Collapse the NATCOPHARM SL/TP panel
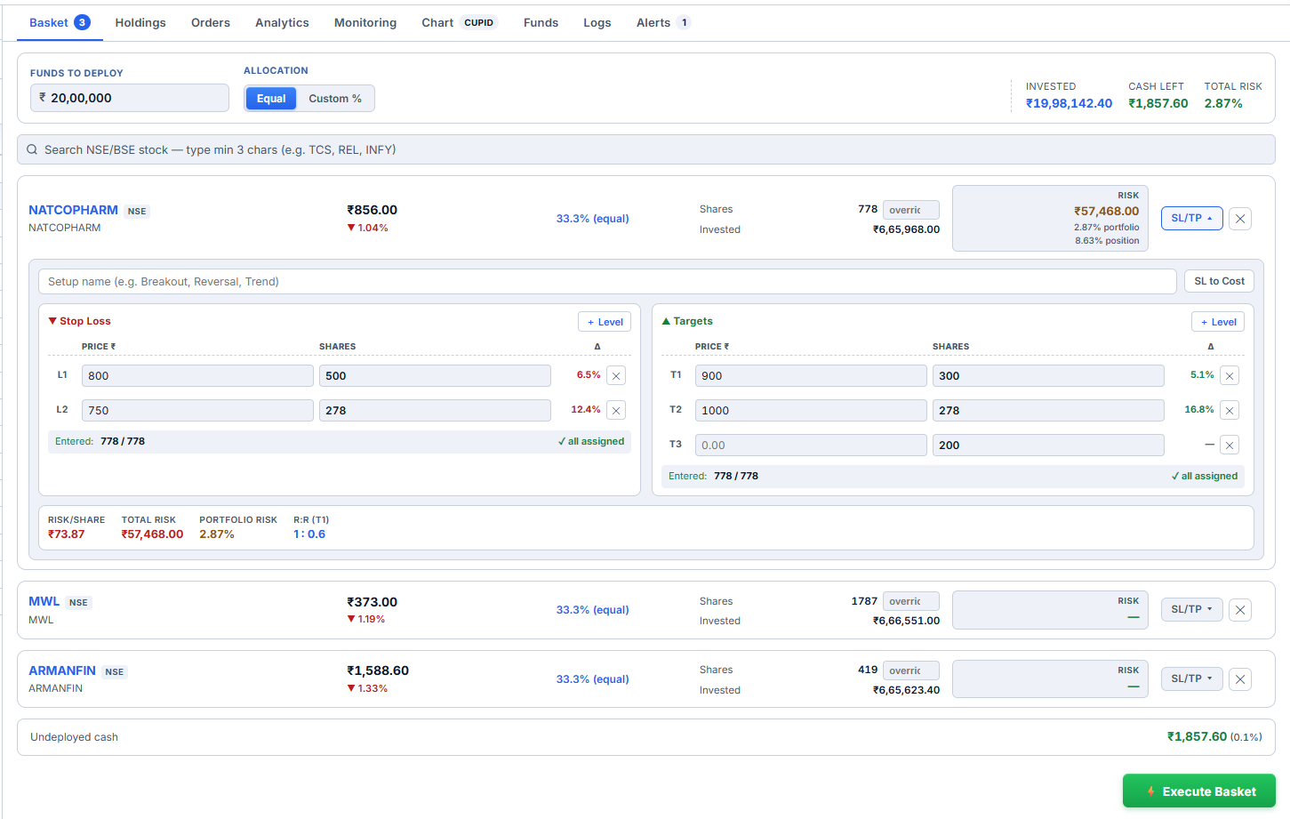Viewport: 1290px width, 819px height. point(1191,218)
